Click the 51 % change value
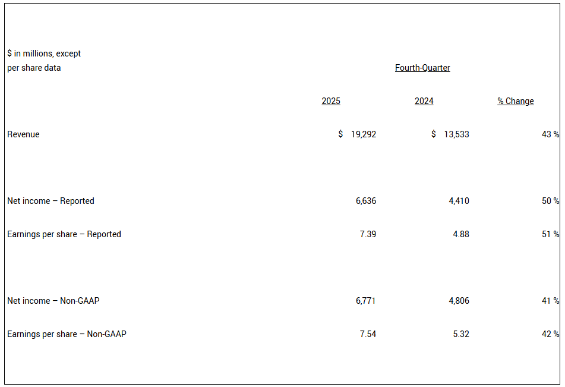The width and height of the screenshot is (565, 387). [x=550, y=234]
